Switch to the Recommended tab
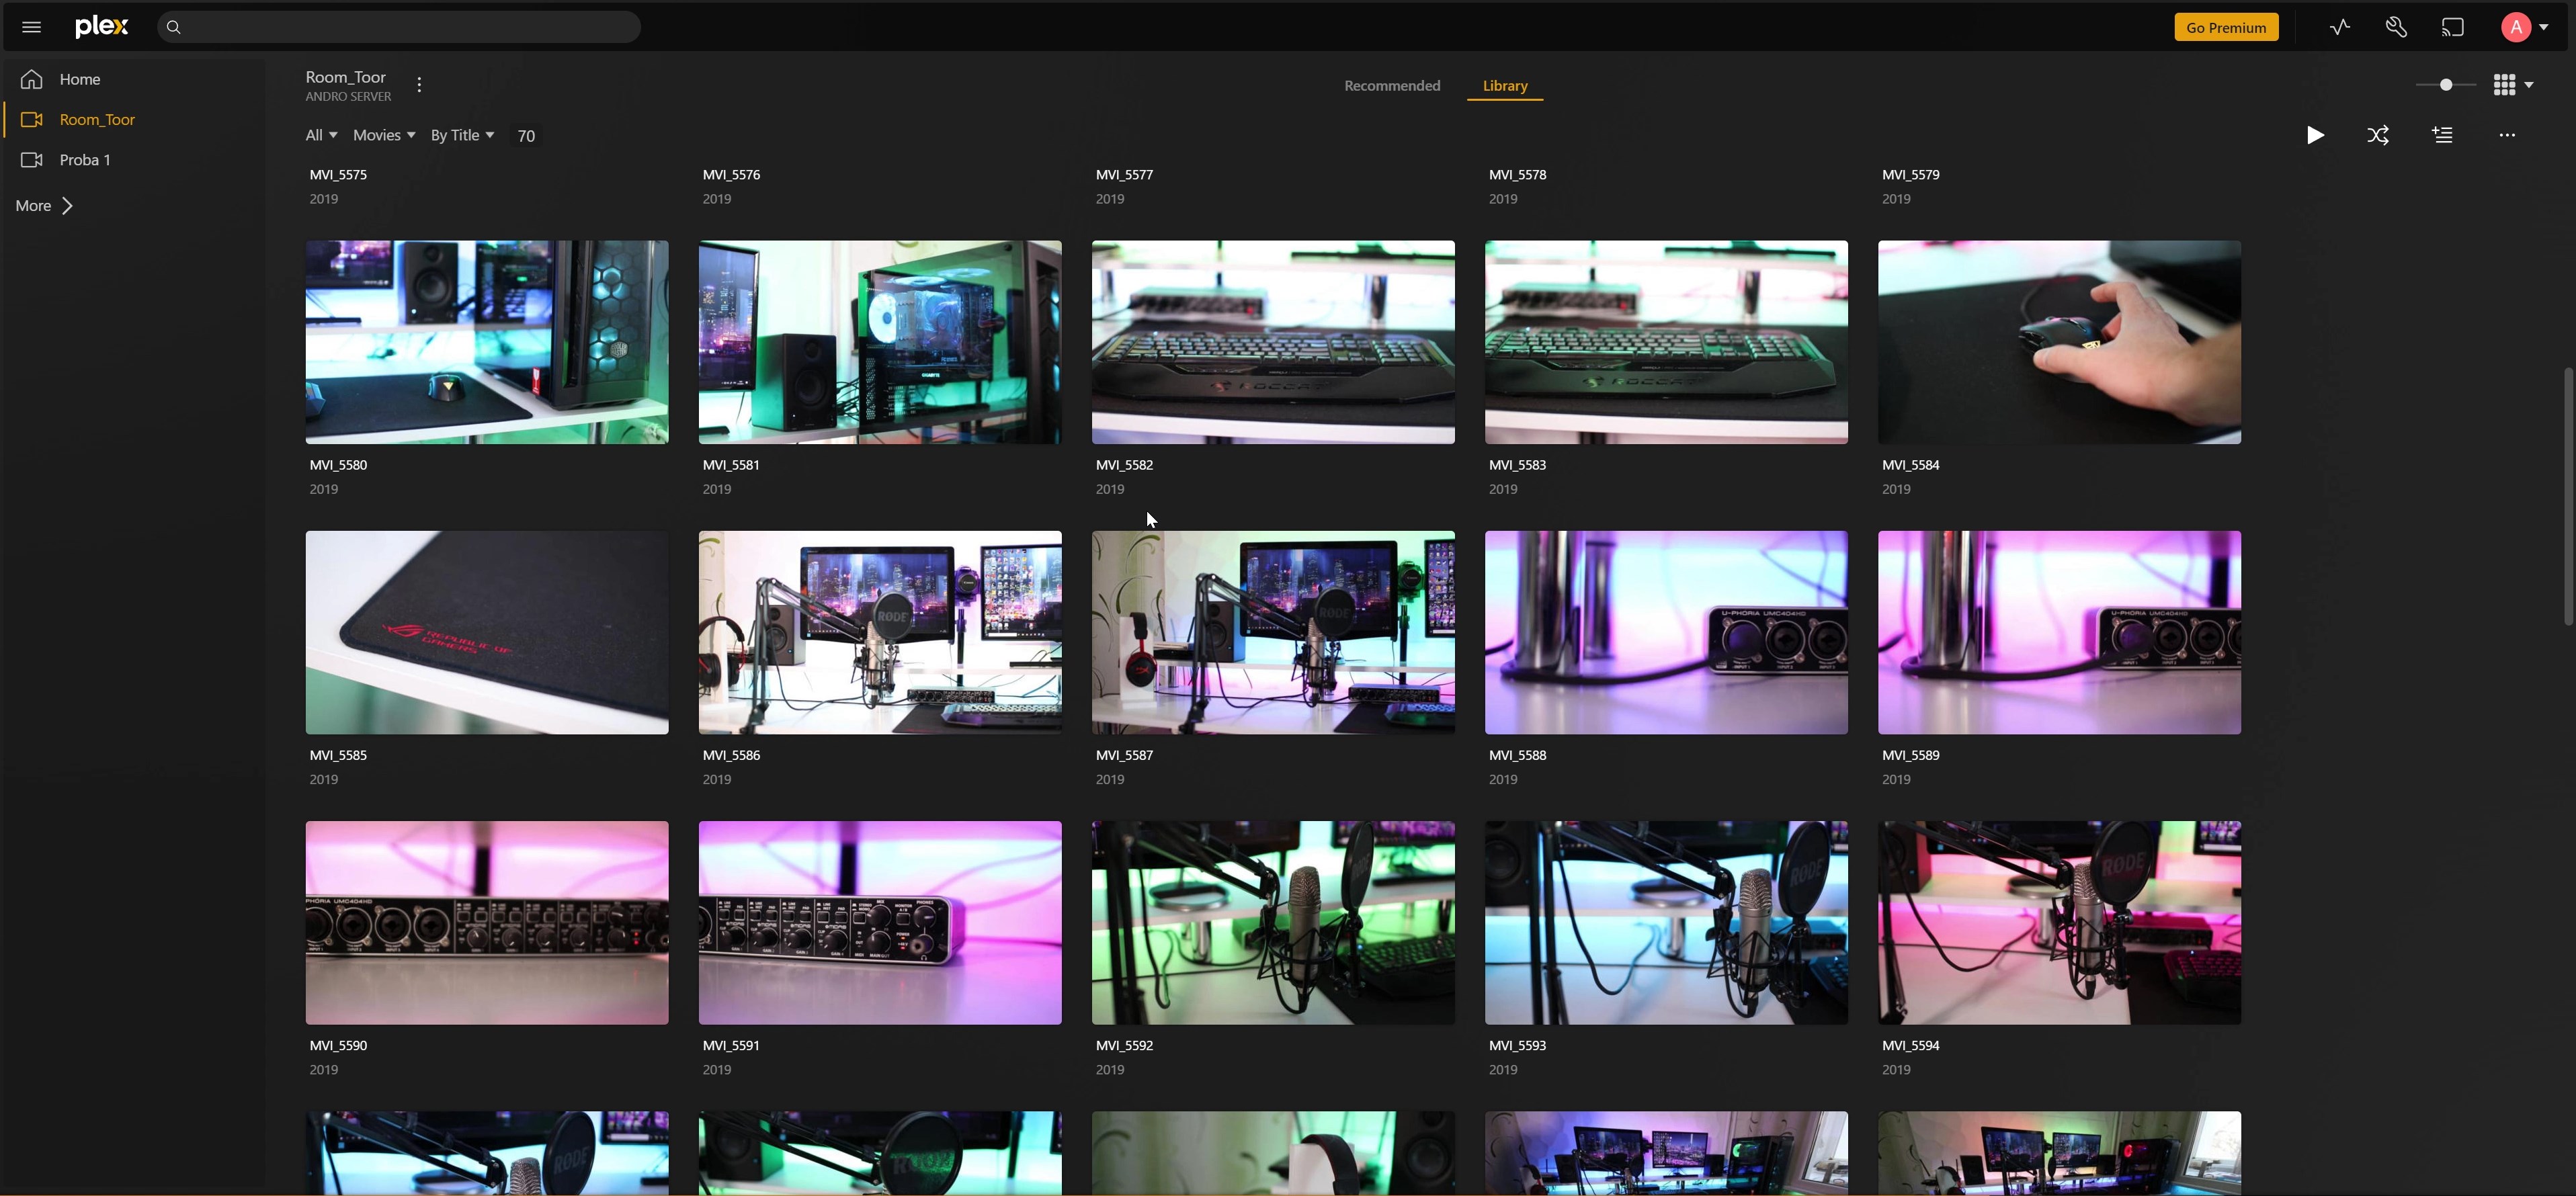The image size is (2576, 1196). tap(1392, 86)
